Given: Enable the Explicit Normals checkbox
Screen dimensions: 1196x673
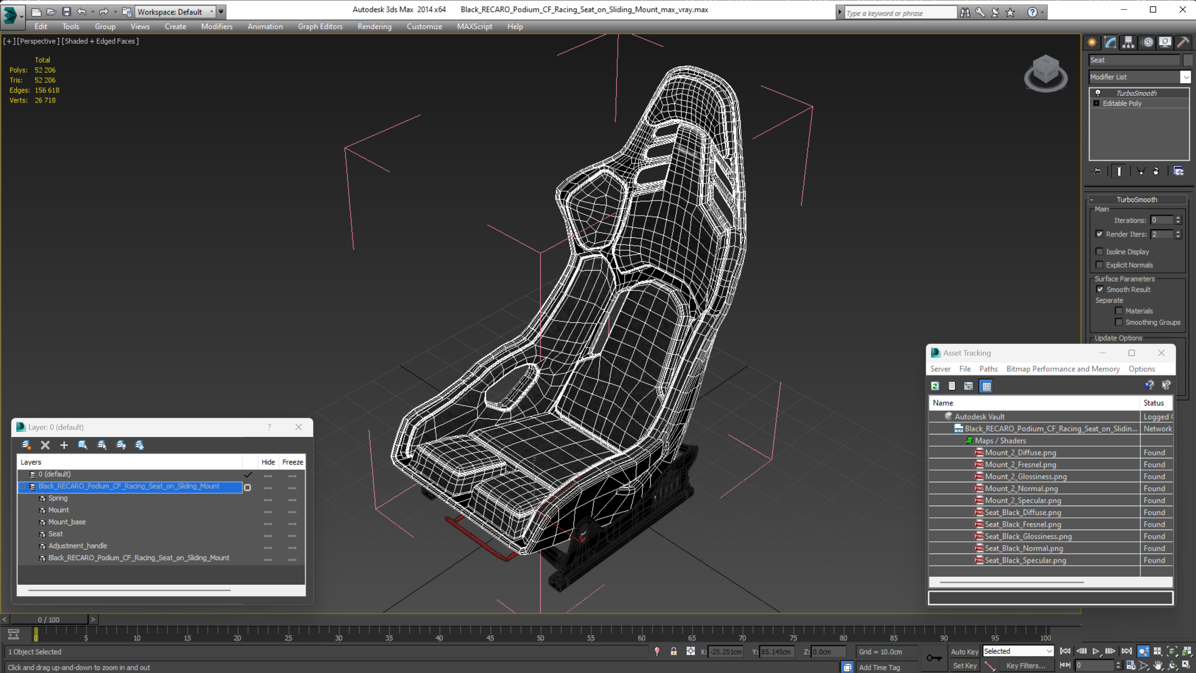Looking at the screenshot, I should point(1099,265).
